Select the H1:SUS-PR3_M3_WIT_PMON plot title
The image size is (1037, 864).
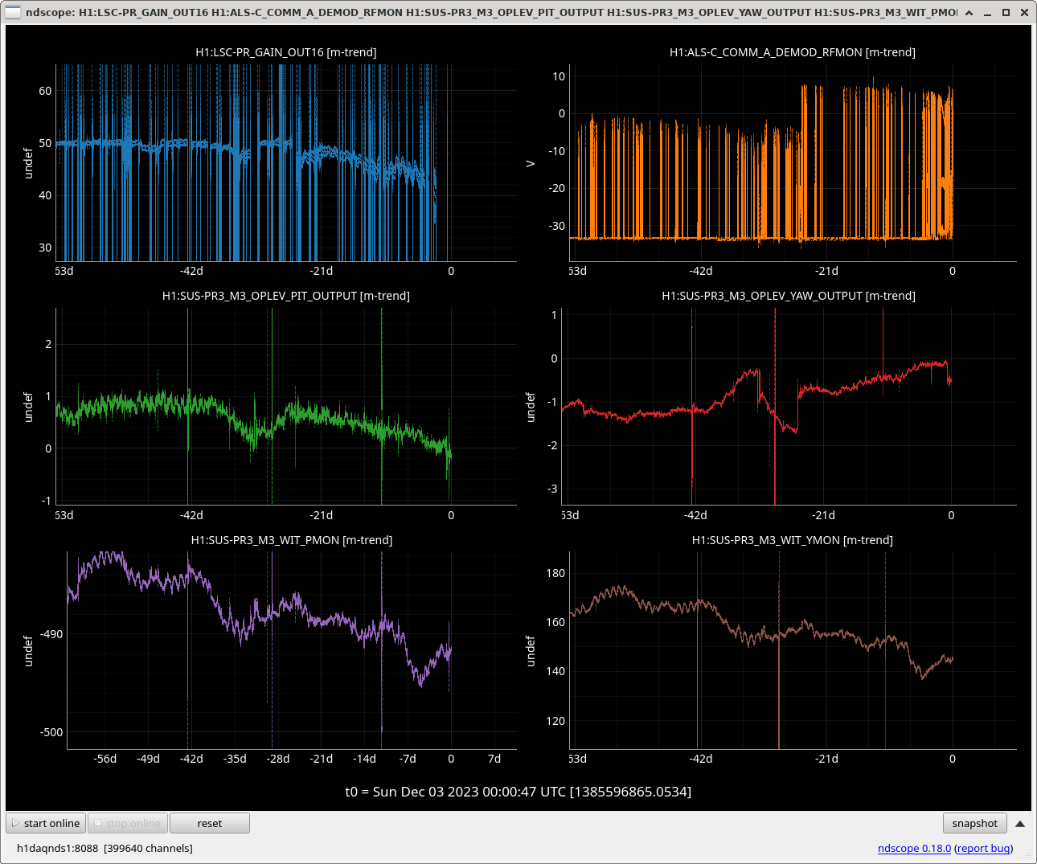pyautogui.click(x=291, y=540)
